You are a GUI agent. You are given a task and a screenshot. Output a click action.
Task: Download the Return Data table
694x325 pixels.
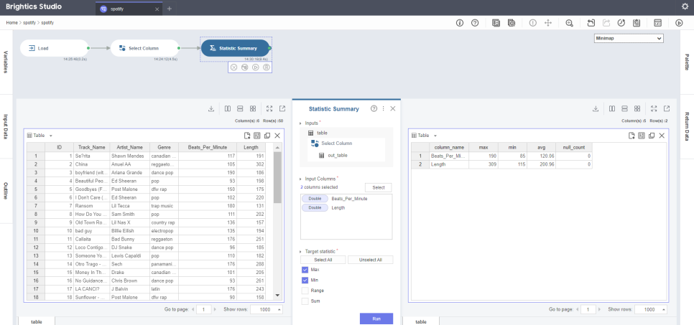coord(596,109)
